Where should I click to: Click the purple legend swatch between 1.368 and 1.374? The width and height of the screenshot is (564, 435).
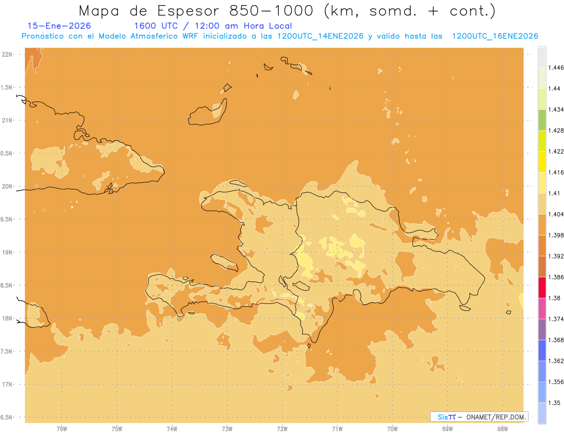(x=542, y=329)
